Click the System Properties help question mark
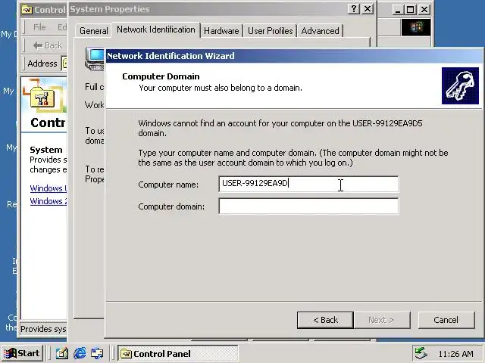 pyautogui.click(x=354, y=9)
